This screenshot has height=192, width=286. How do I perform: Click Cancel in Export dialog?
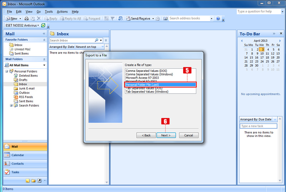pos(189,135)
